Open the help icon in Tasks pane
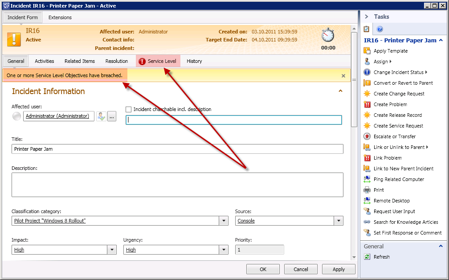 (x=380, y=29)
